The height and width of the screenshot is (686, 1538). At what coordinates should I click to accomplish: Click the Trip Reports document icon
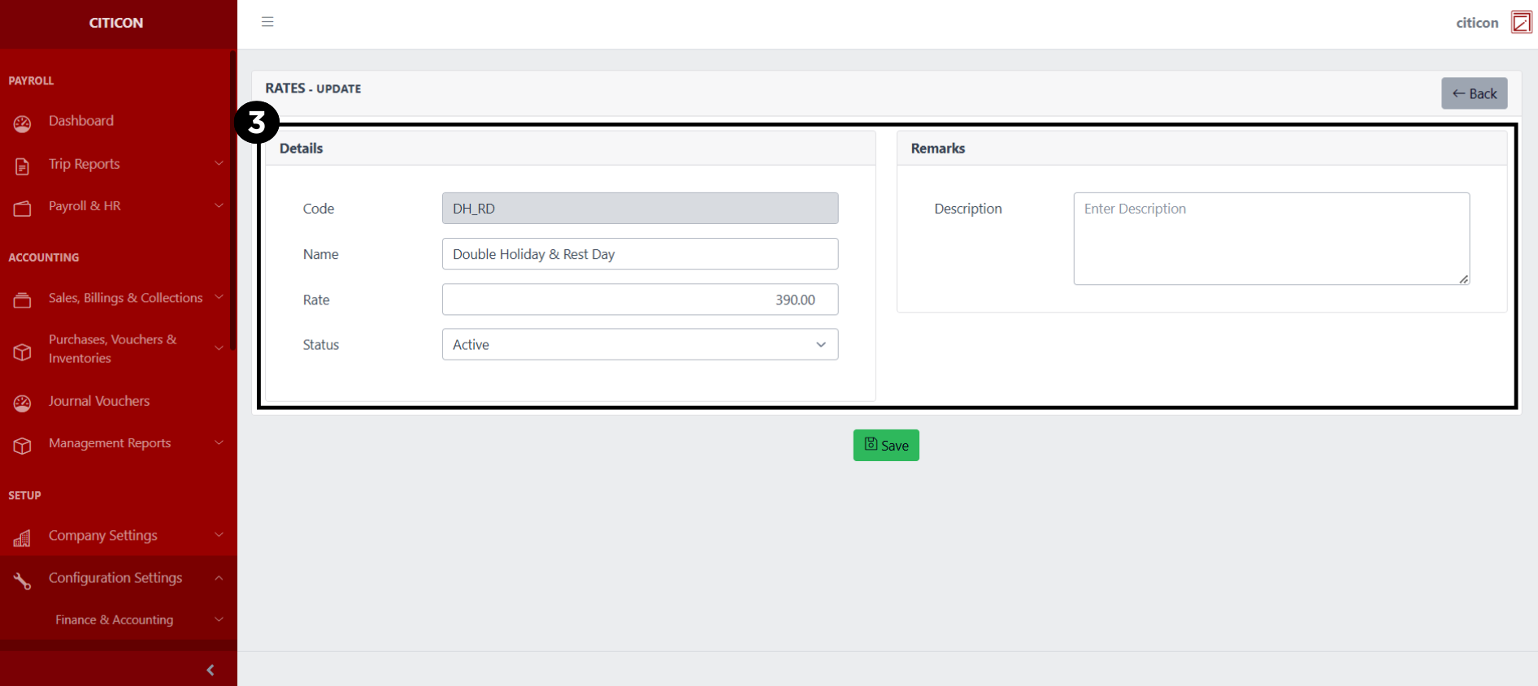pos(22,166)
